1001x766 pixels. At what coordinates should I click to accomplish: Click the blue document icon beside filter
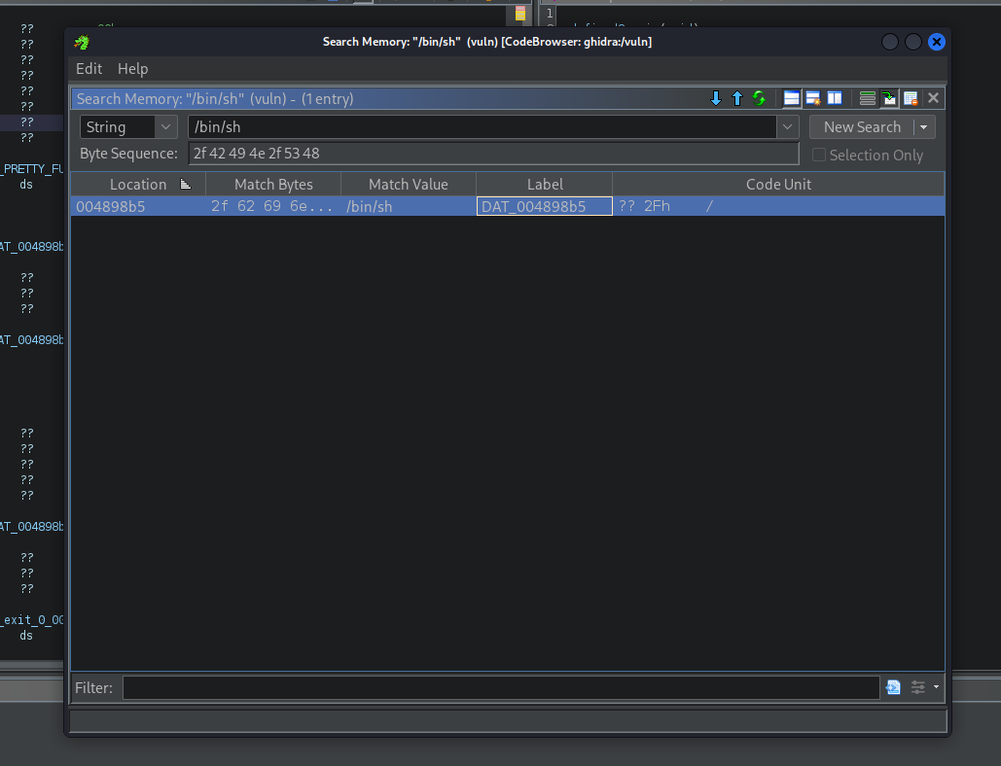[893, 687]
